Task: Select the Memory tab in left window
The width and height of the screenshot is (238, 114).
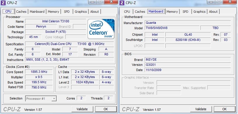Action: pyautogui.click(x=53, y=12)
